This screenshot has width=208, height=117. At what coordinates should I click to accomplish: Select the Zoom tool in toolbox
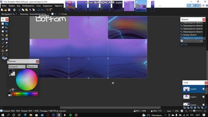[x=6, y=31]
